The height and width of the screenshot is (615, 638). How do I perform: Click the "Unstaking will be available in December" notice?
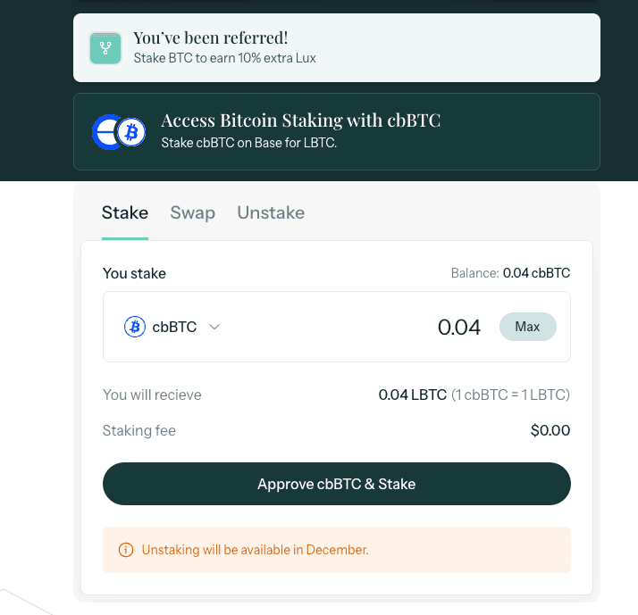tap(255, 550)
